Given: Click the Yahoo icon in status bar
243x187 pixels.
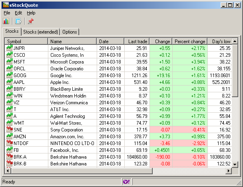Looking at the screenshot, I should pos(126,181).
